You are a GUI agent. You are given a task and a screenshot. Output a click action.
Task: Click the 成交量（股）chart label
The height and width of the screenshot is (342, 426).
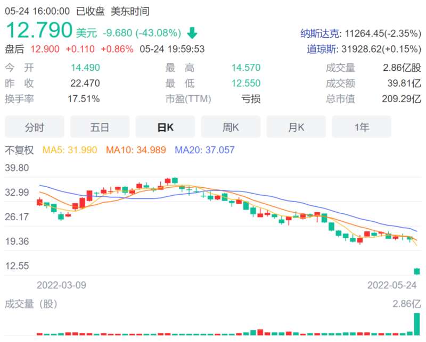31,304
